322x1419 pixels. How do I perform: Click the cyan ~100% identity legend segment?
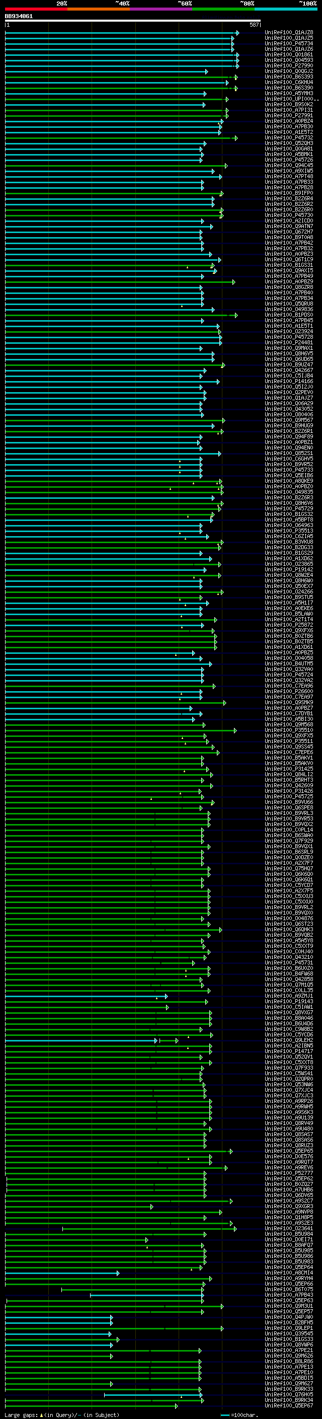(286, 9)
